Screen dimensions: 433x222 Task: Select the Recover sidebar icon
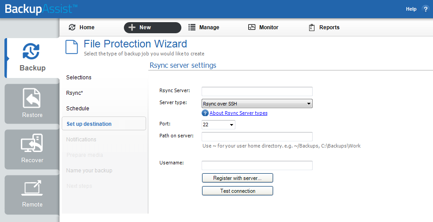32,143
